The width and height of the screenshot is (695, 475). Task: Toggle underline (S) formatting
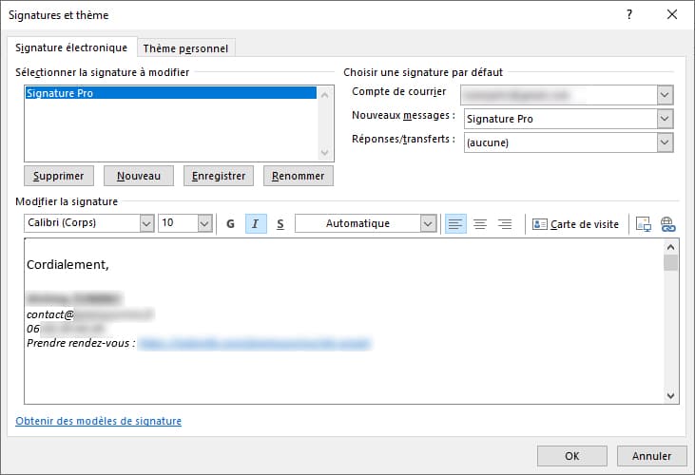coord(280,224)
